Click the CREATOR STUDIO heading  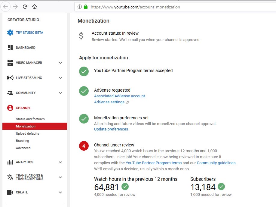pyautogui.click(x=23, y=20)
